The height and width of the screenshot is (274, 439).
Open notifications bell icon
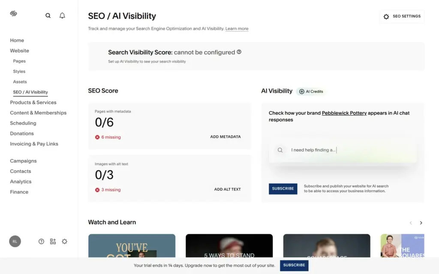[62, 16]
